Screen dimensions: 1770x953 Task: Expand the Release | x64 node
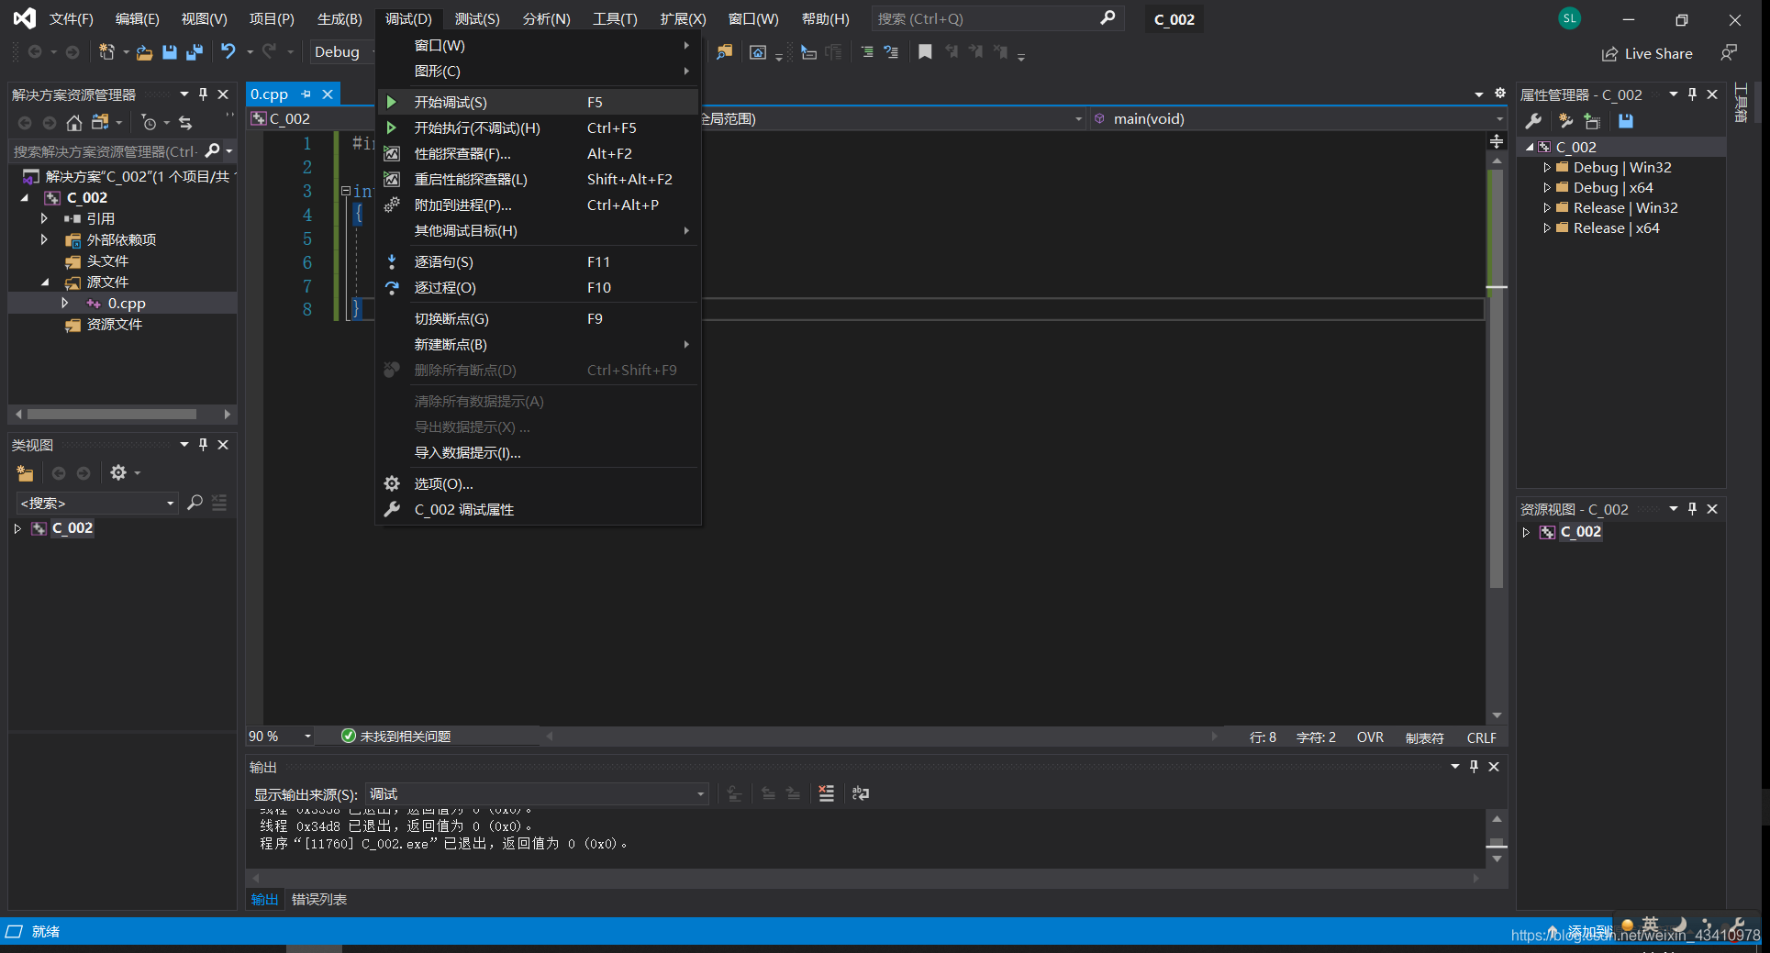(x=1547, y=227)
